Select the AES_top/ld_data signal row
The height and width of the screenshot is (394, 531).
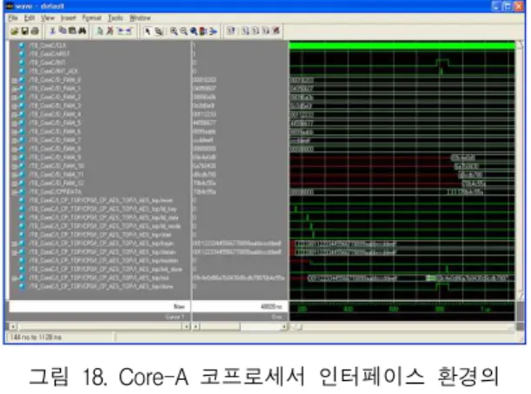point(104,217)
